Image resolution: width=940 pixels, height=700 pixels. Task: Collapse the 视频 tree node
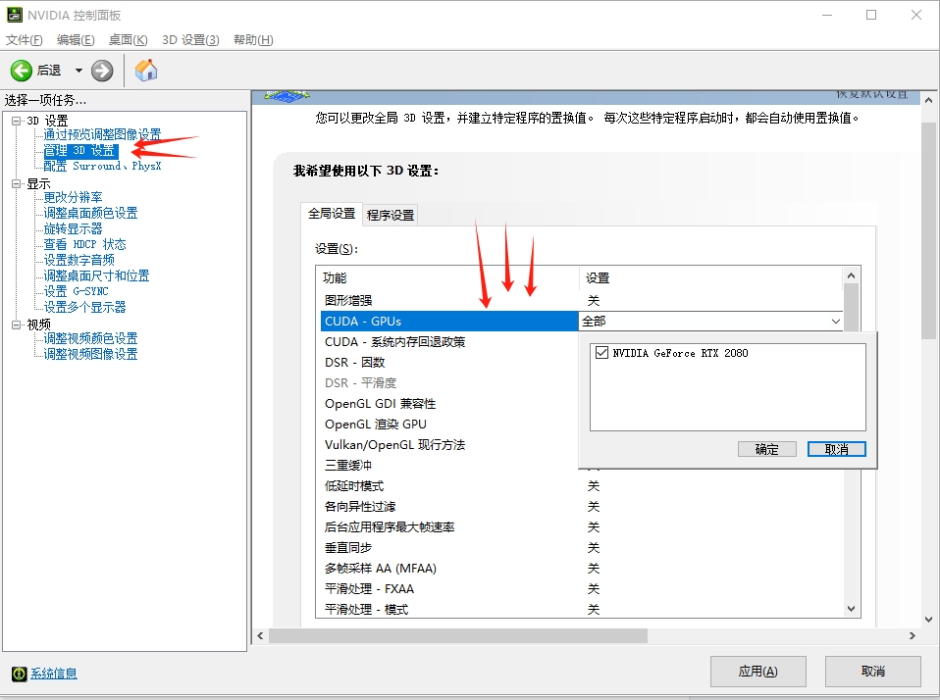click(16, 325)
